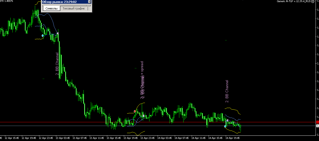Select the 2. BB Channel + spread label
The image size is (319, 141).
coord(142,80)
